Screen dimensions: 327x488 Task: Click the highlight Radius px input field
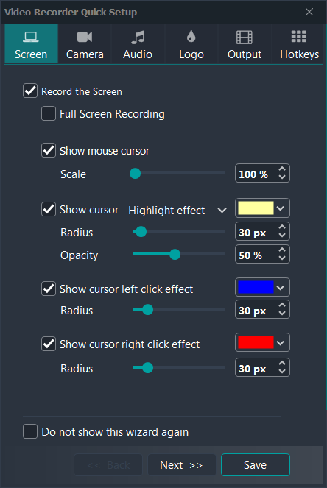click(262, 231)
